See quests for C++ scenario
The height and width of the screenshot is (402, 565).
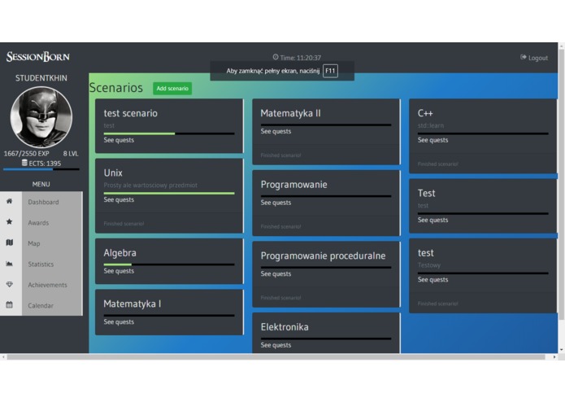point(433,140)
